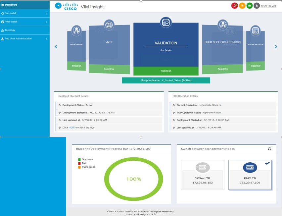Click See Details on the Validation card
Image resolution: width=282 pixels, height=216 pixels.
[166, 50]
